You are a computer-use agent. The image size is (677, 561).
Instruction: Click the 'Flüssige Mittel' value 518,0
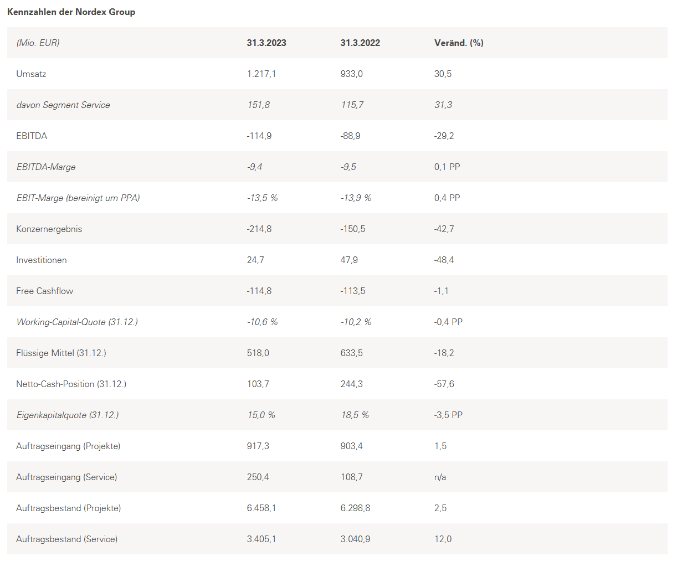258,353
